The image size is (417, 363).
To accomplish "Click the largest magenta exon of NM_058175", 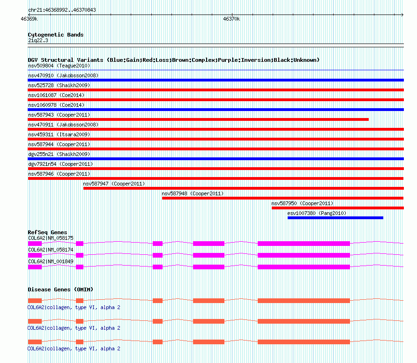I will pyautogui.click(x=304, y=244).
